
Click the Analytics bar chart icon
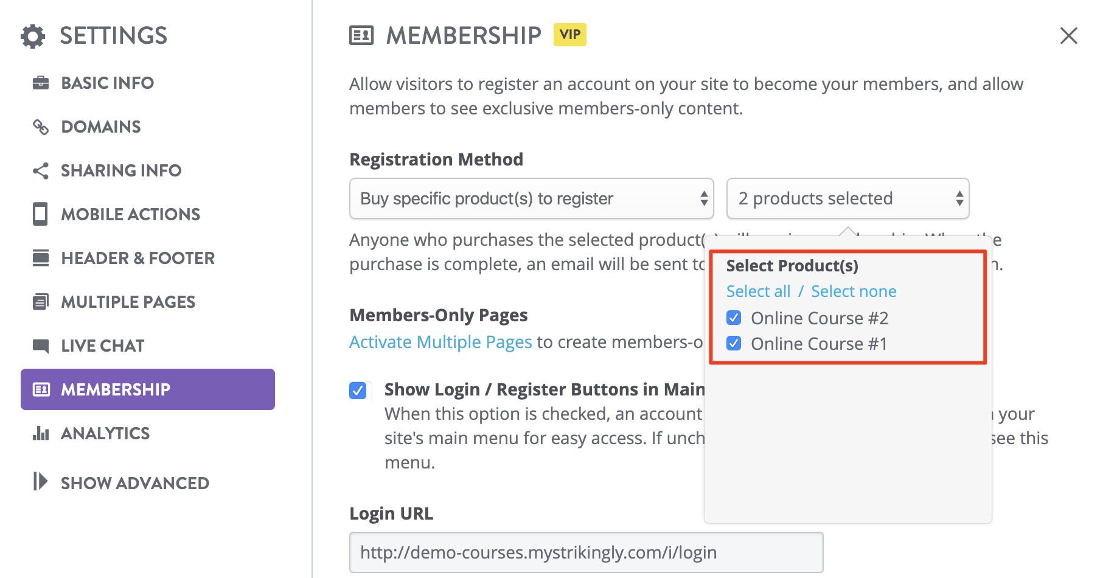[40, 433]
